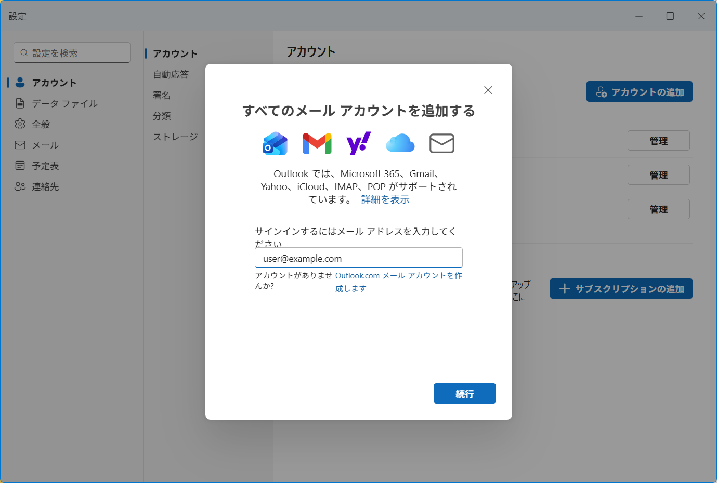Click the 連絡先 people icon
The width and height of the screenshot is (717, 483).
[x=20, y=186]
